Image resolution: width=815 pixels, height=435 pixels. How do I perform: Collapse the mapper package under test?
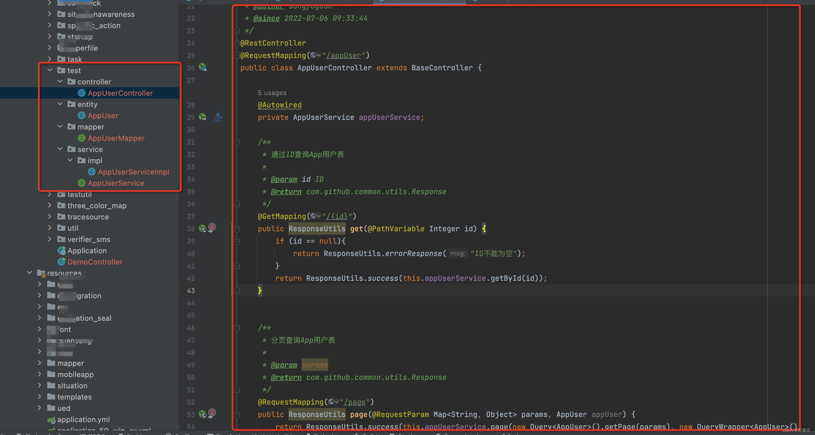[x=60, y=126]
